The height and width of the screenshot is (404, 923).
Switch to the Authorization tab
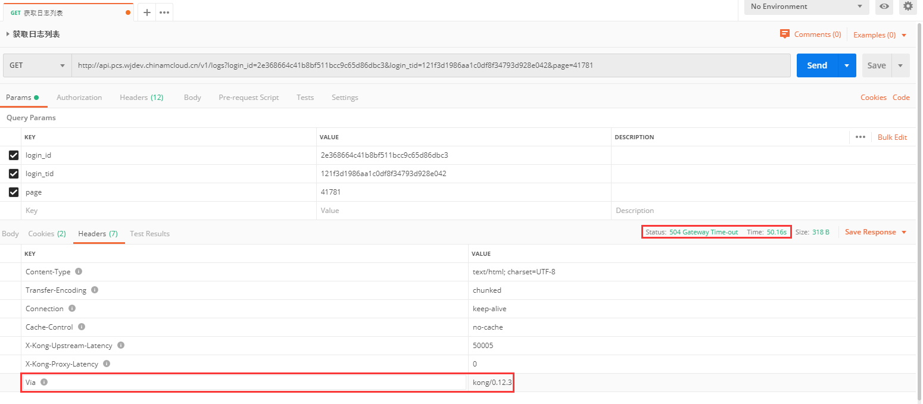coord(79,98)
